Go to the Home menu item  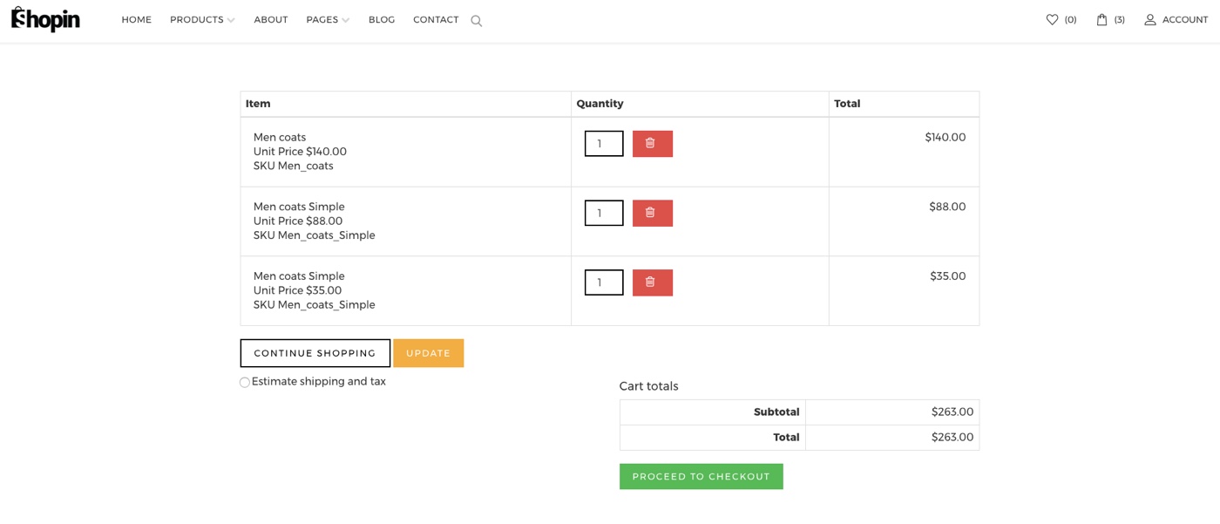tap(136, 19)
